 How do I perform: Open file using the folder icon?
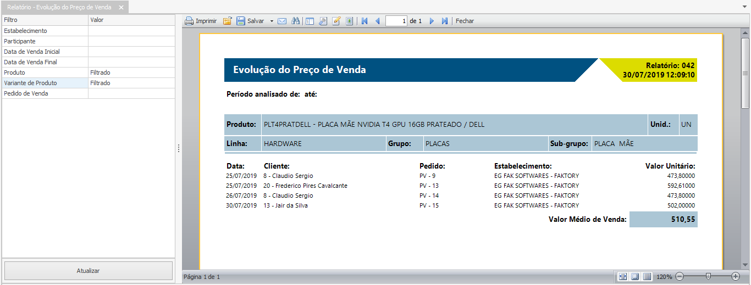[x=227, y=21]
